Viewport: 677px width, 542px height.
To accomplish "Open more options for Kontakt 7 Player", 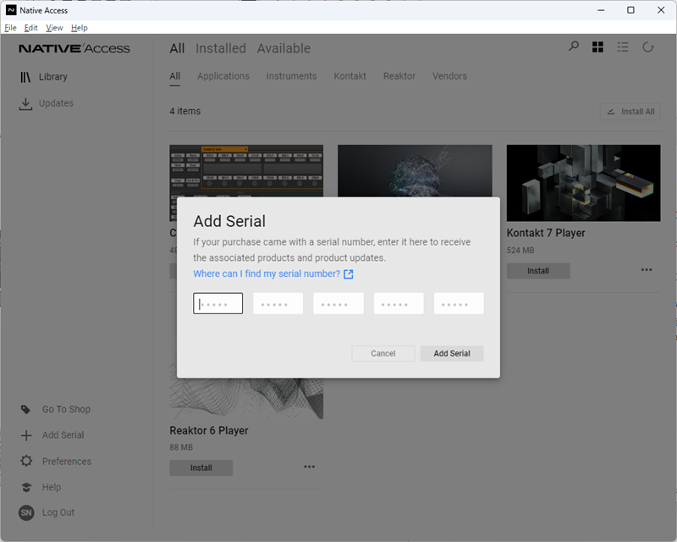I will (647, 269).
